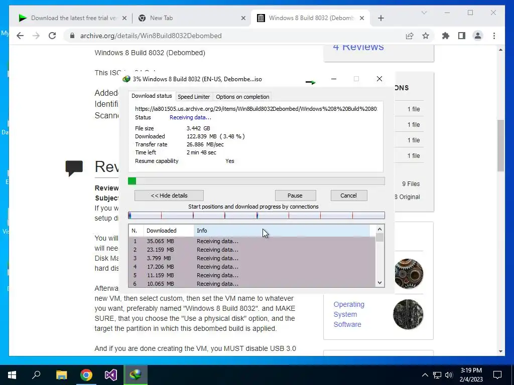
Task: Click Internet Download Manager taskbar icon
Action: click(x=136, y=375)
